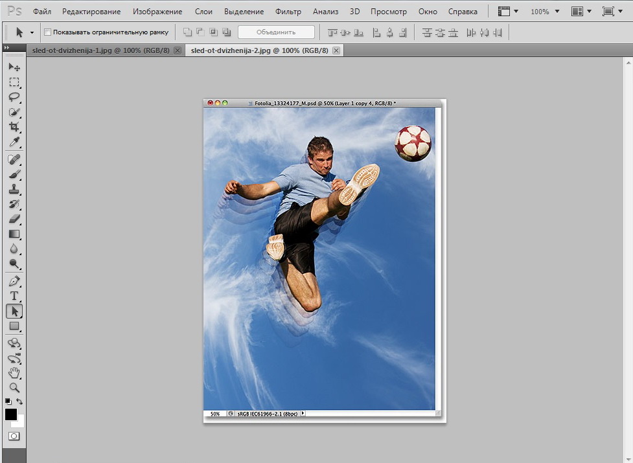
Task: Align vertical centers in options bar
Action: tap(345, 32)
